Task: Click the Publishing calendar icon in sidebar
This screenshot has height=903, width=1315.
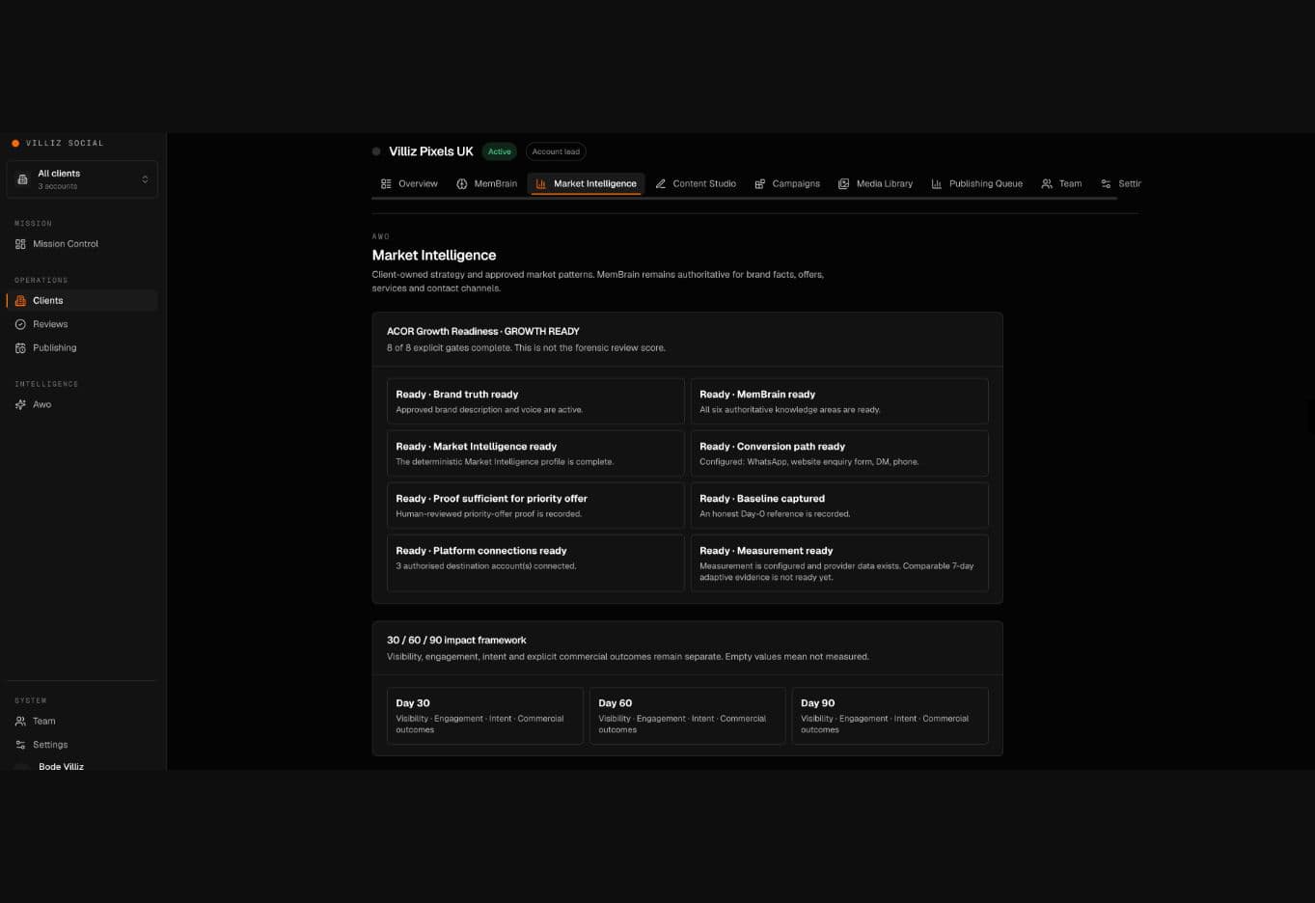Action: [x=20, y=348]
